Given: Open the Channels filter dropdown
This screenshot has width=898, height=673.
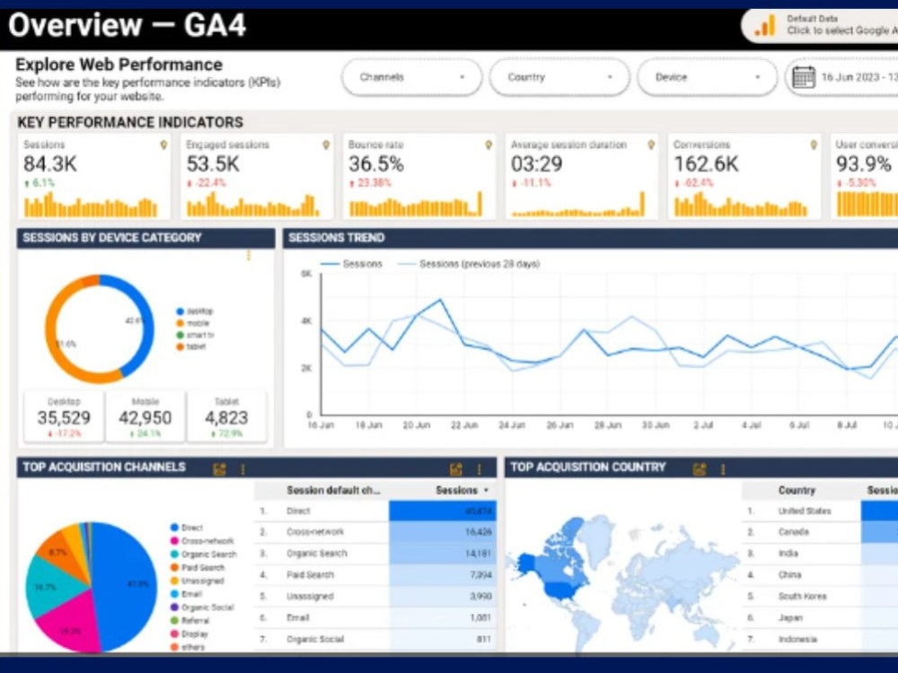Looking at the screenshot, I should coord(412,77).
